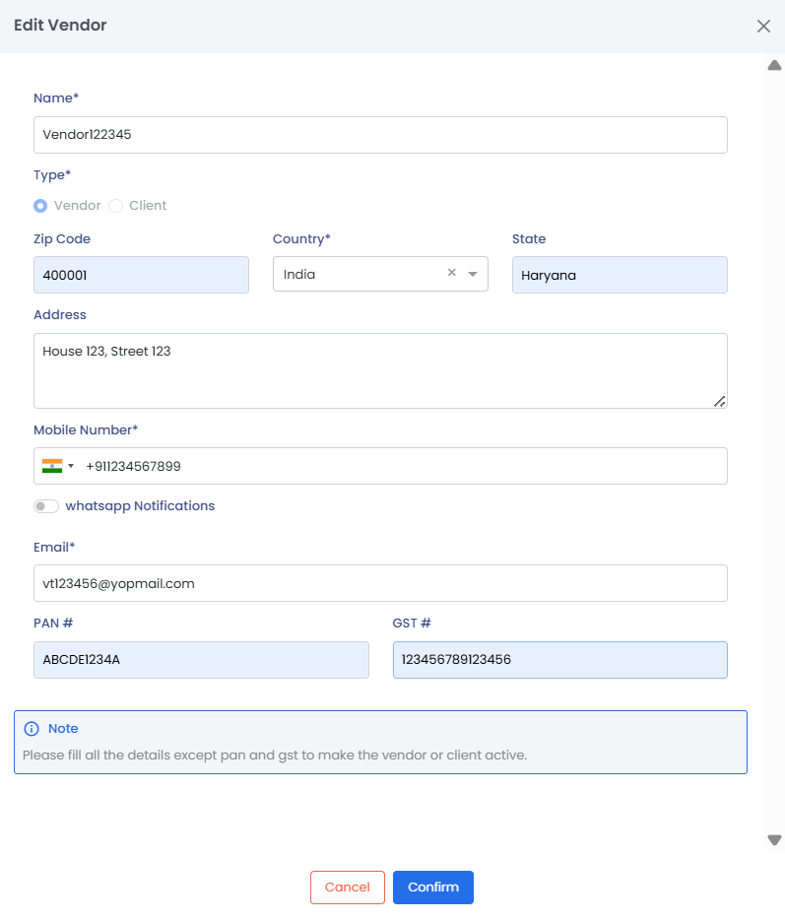The image size is (785, 922).
Task: Select the Vendor radio button
Action: tap(40, 206)
